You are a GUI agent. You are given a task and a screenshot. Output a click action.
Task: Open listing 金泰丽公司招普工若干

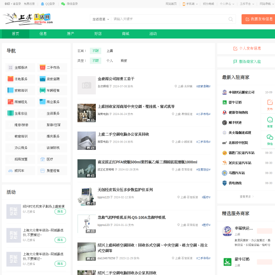click(116, 79)
